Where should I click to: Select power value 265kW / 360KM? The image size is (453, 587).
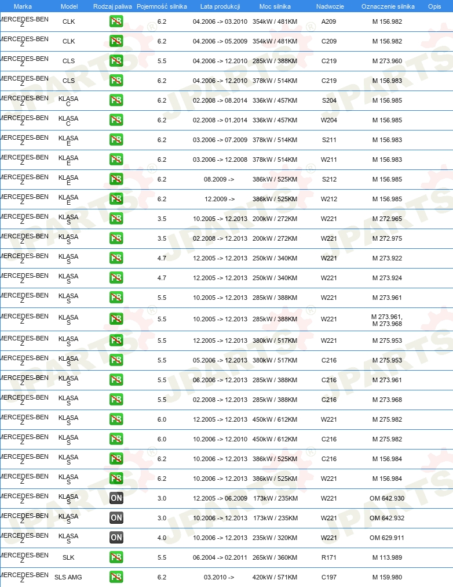click(275, 557)
